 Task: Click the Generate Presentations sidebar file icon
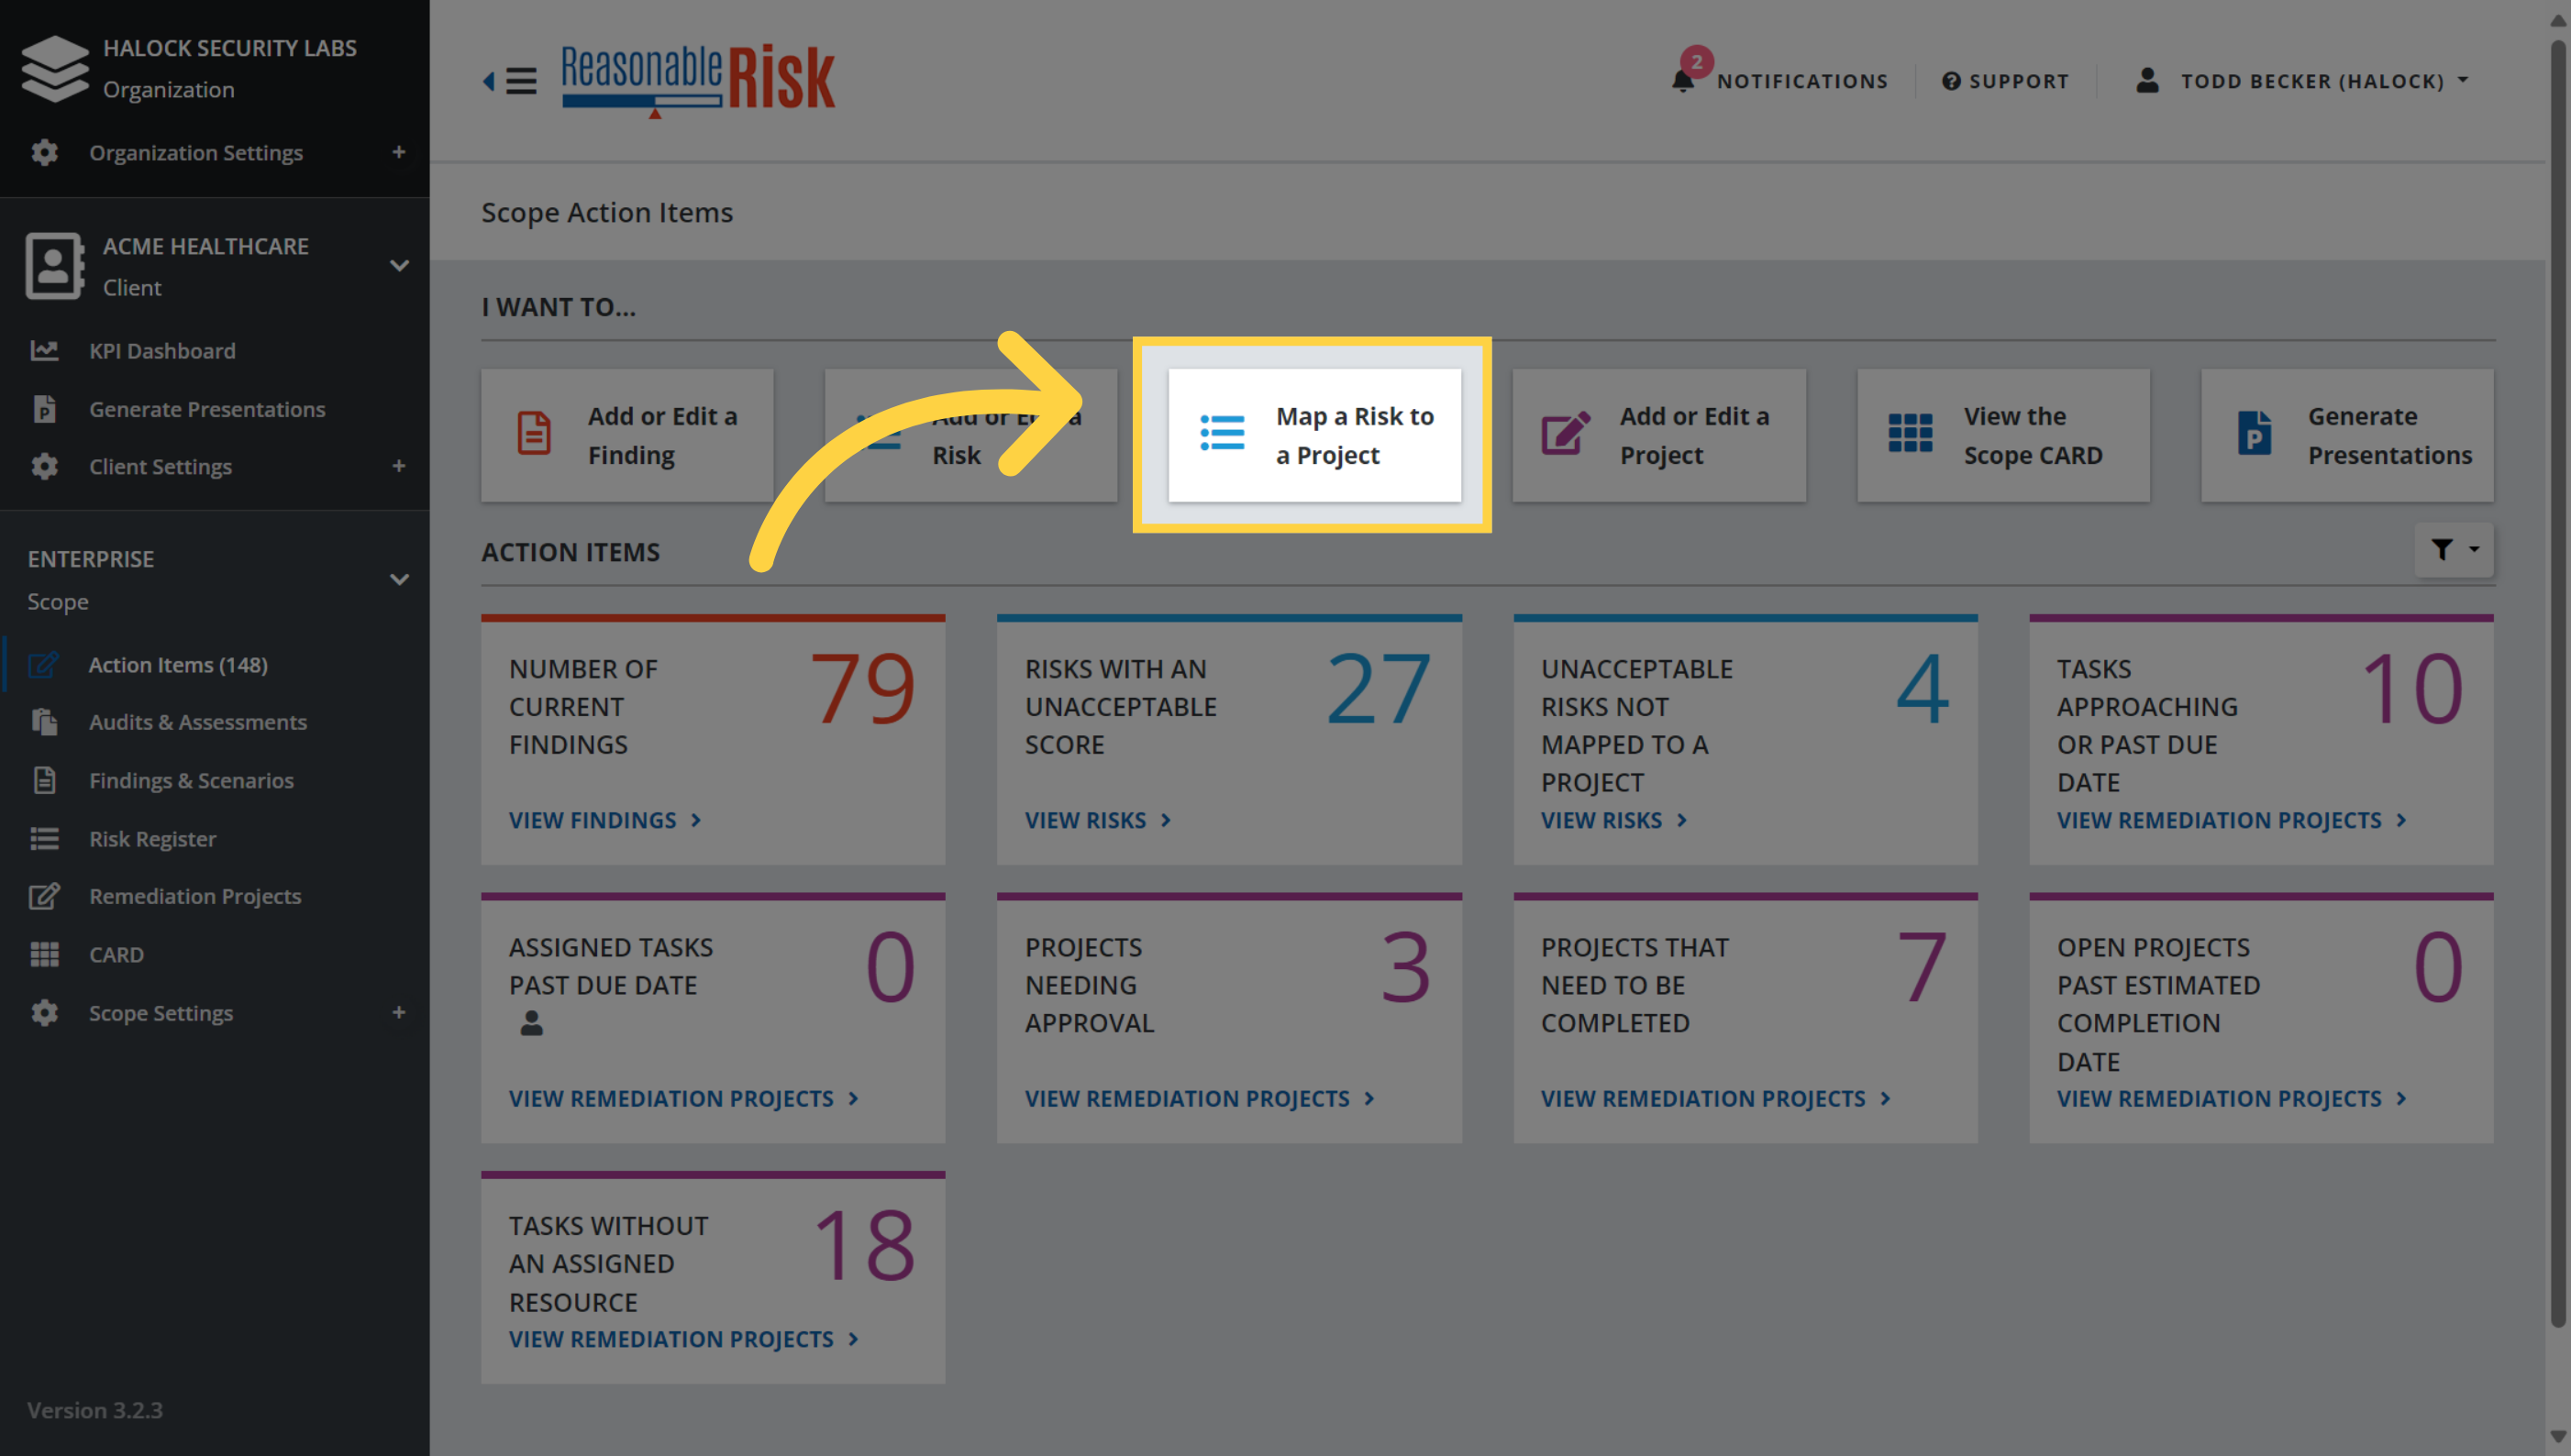coord(44,409)
